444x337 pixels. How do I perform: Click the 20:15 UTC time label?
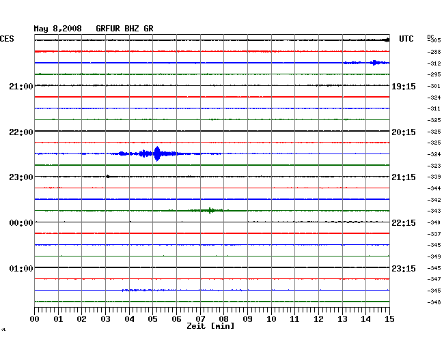[x=404, y=132]
